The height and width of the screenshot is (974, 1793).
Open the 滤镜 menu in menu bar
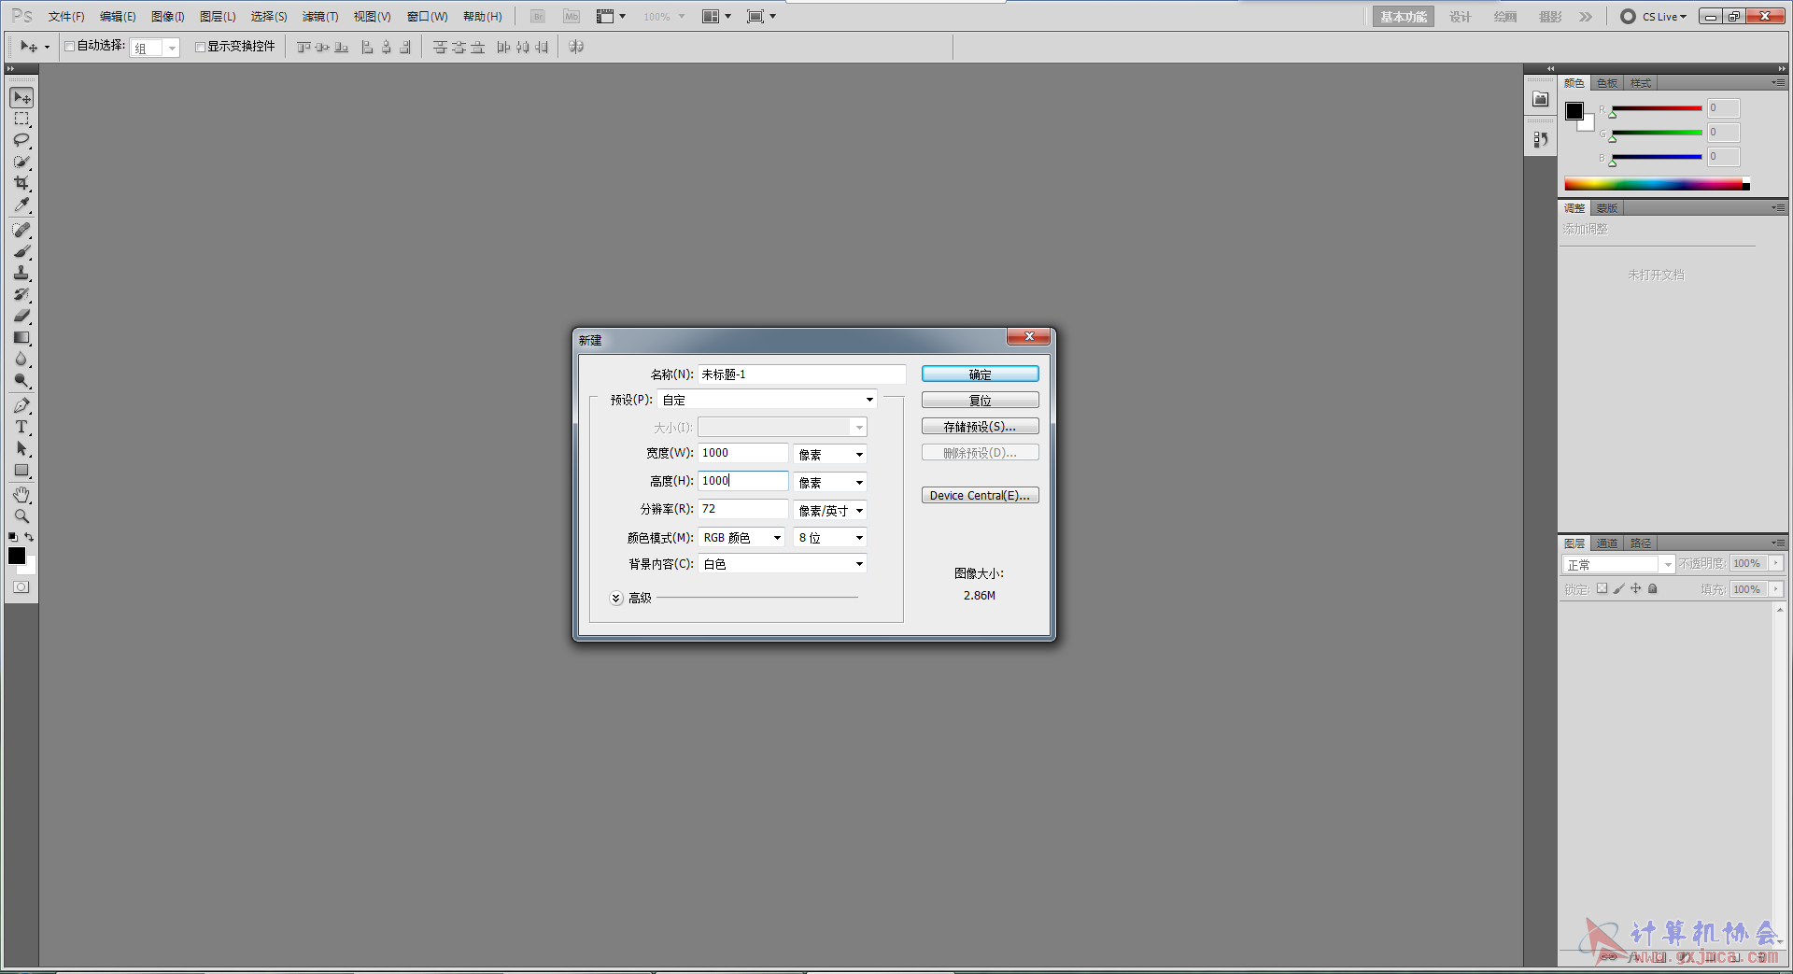pyautogui.click(x=319, y=17)
